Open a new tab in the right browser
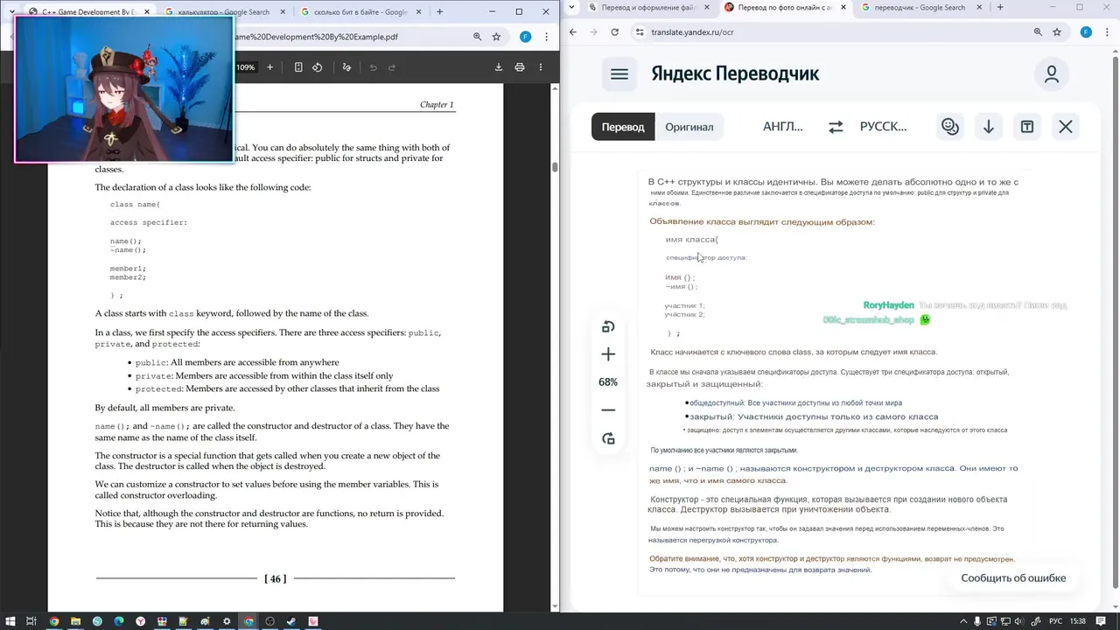Viewport: 1120px width, 630px height. pyautogui.click(x=1000, y=8)
